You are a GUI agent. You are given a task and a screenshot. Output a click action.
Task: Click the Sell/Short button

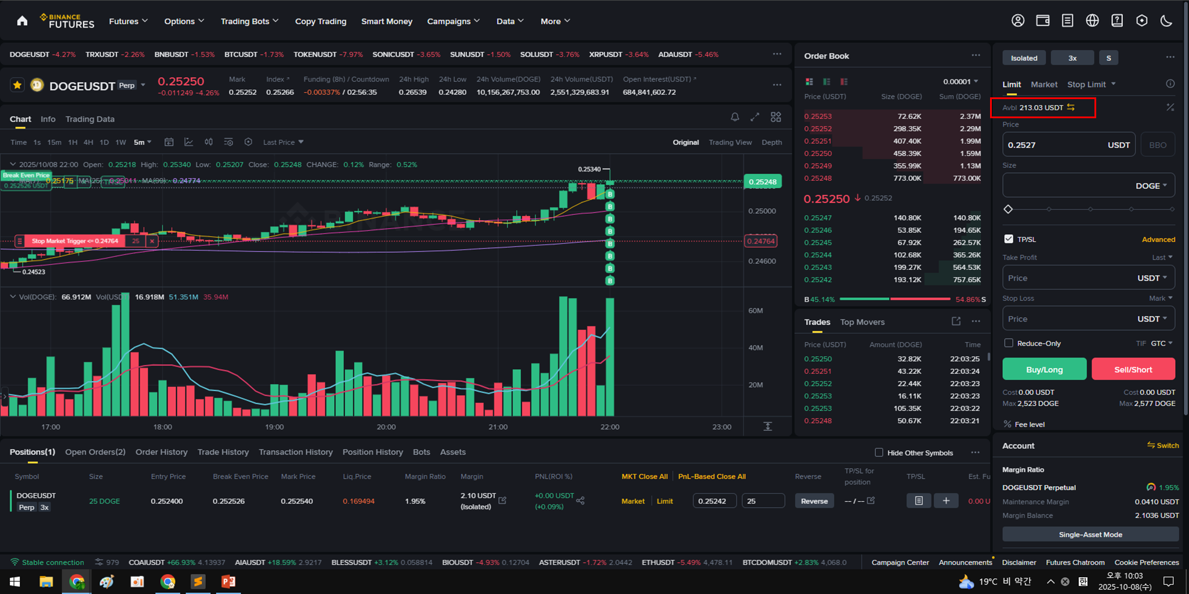coord(1133,369)
